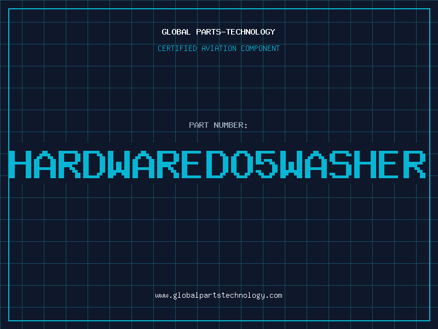This screenshot has width=438, height=329.
Task: Open the www.globalpartstechnology.com website link
Action: point(218,295)
